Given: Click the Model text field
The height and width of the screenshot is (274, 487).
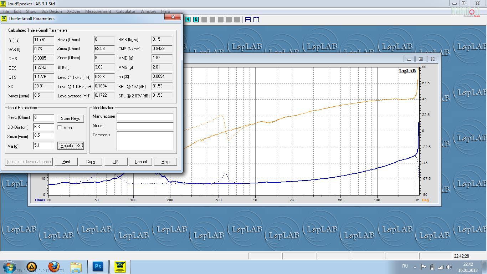Looking at the screenshot, I should coord(145,126).
